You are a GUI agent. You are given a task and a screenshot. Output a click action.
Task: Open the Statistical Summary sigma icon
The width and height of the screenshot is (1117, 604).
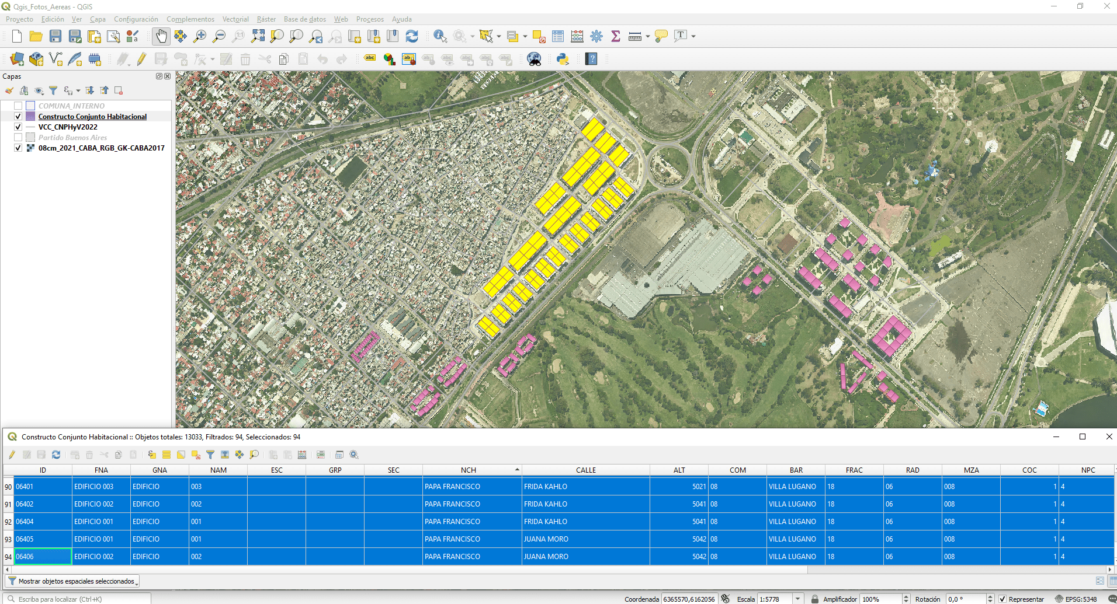616,36
